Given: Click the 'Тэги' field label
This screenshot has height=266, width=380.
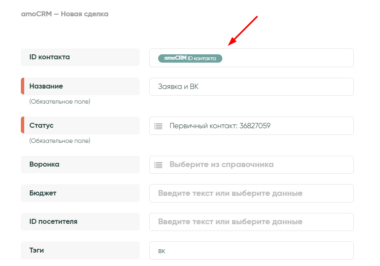Looking at the screenshot, I should point(36,251).
